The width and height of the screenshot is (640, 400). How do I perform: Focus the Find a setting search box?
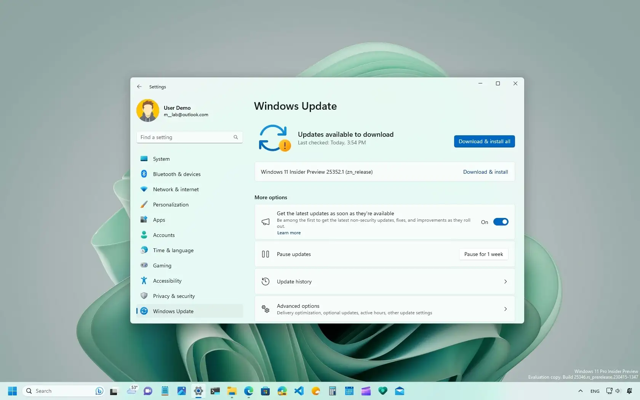pos(189,137)
